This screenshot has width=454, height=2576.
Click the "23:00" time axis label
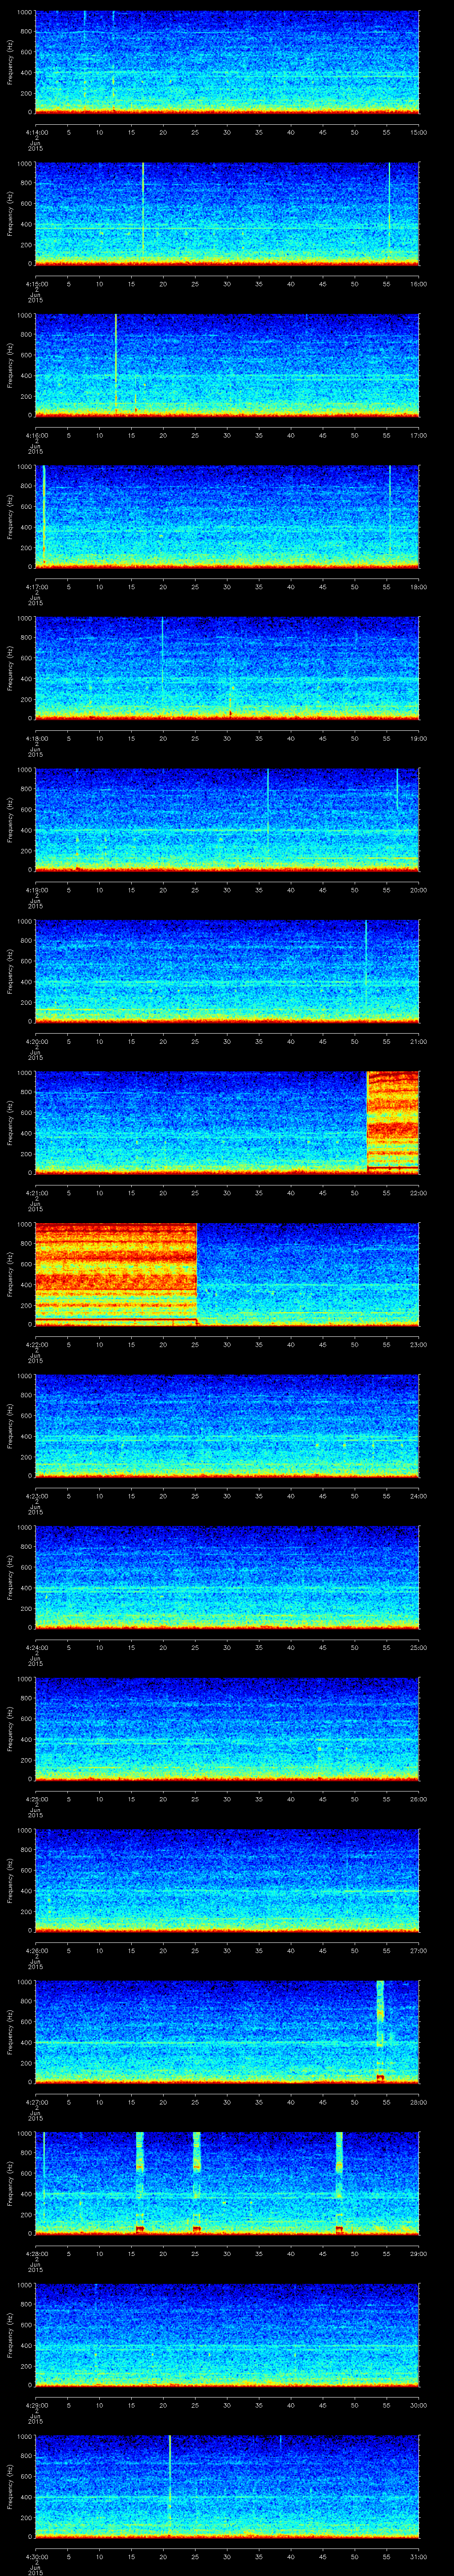(x=419, y=1344)
